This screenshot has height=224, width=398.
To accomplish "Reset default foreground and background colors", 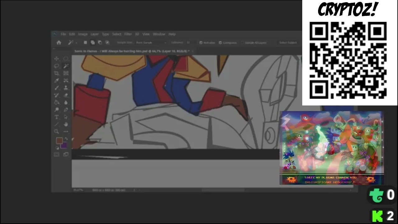I will [57, 148].
